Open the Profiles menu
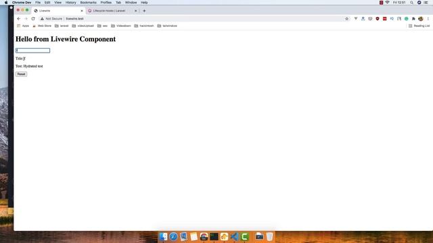 (106, 3)
